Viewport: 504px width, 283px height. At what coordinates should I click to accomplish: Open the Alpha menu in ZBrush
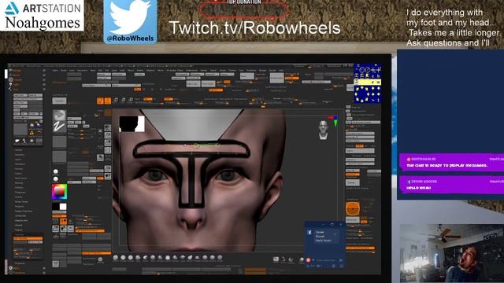click(x=55, y=70)
